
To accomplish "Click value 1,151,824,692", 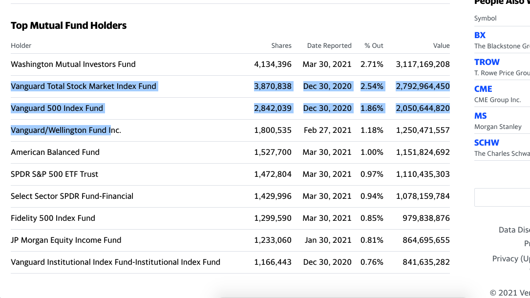I will point(423,152).
